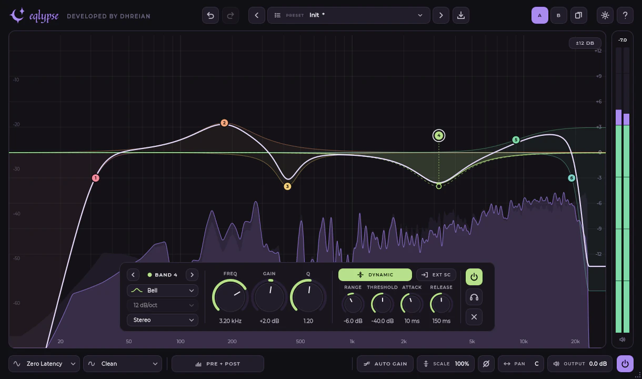Select band node 5 on the curve
Screen dimensions: 642x379
[x=516, y=139]
